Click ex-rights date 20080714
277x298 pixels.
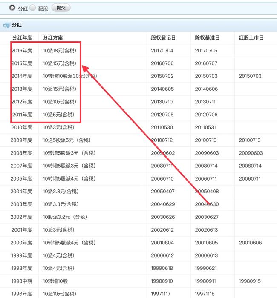tap(206, 166)
